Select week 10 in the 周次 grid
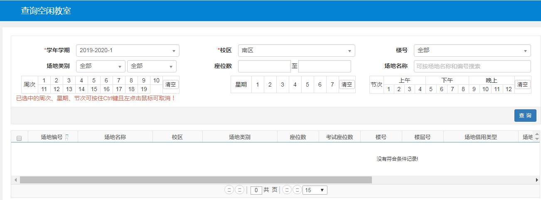The width and height of the screenshot is (541, 200). pyautogui.click(x=156, y=80)
